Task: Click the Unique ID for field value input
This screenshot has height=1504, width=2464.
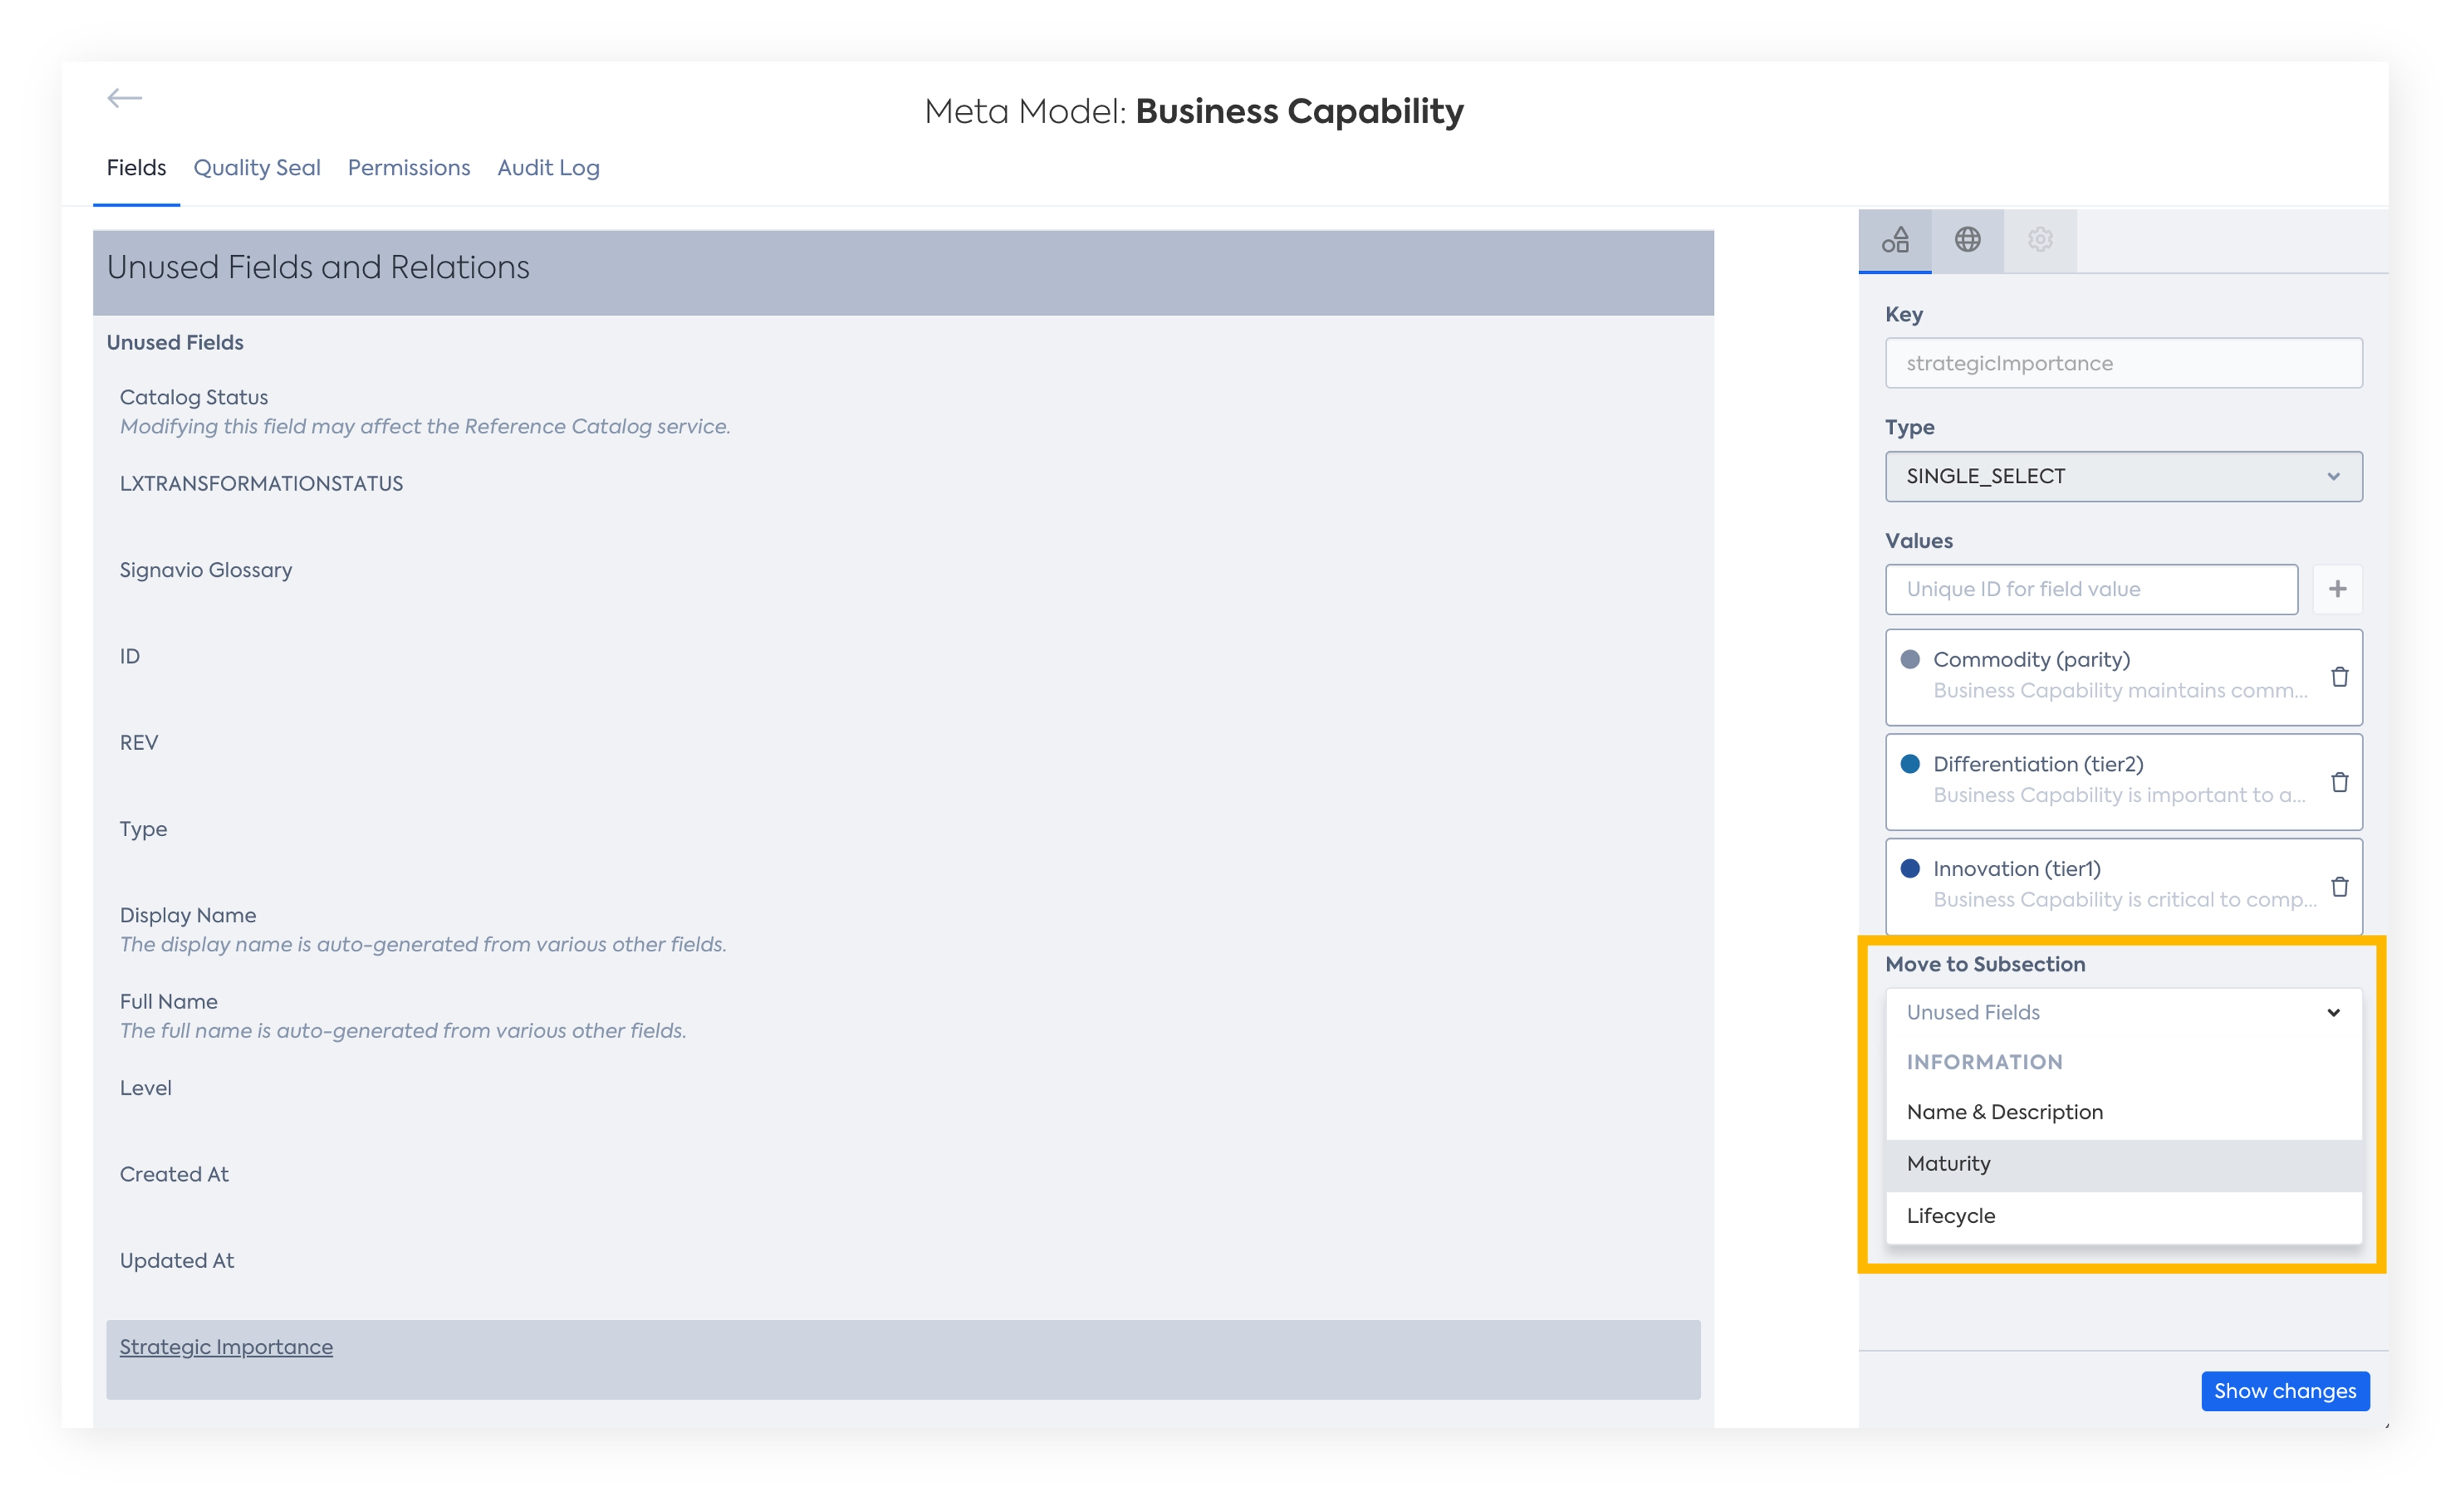Action: click(x=2091, y=589)
